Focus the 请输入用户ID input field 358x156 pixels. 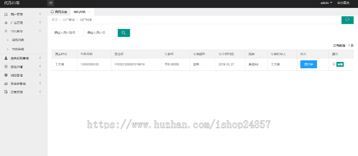[101, 33]
